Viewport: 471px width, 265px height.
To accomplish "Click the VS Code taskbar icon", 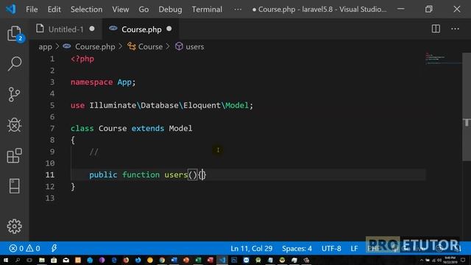I will [x=222, y=260].
